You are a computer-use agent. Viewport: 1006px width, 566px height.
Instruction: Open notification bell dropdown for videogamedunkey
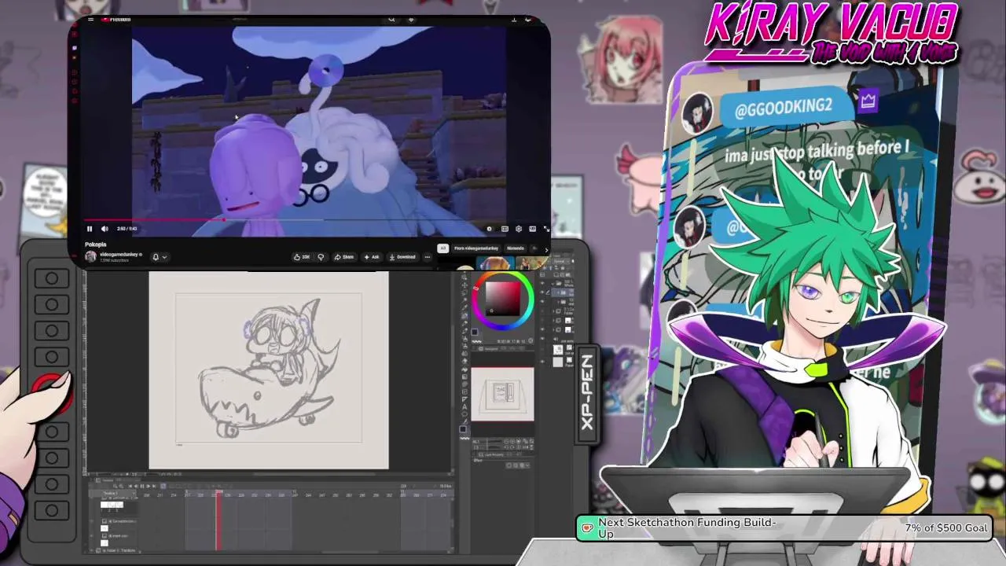pos(159,257)
